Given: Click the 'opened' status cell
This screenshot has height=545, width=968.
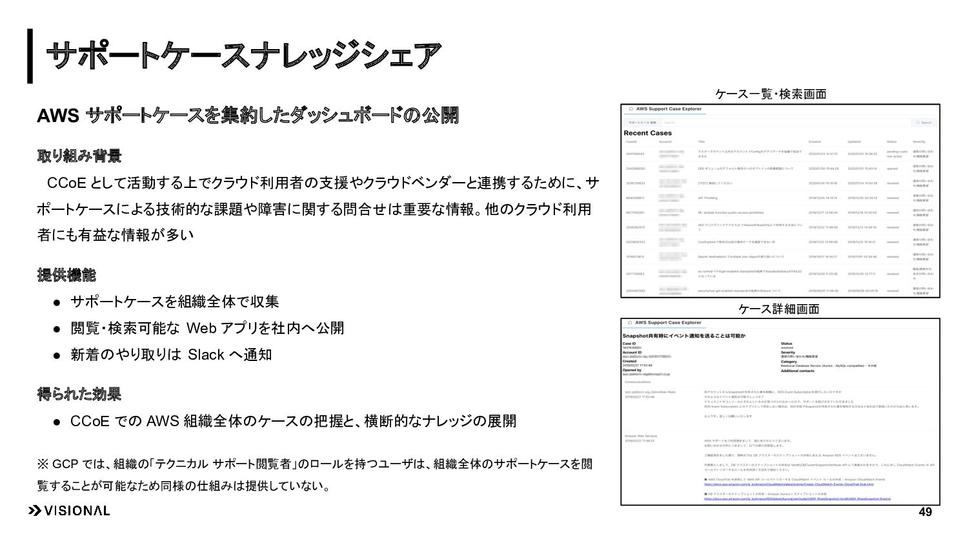Looking at the screenshot, I should tap(892, 169).
